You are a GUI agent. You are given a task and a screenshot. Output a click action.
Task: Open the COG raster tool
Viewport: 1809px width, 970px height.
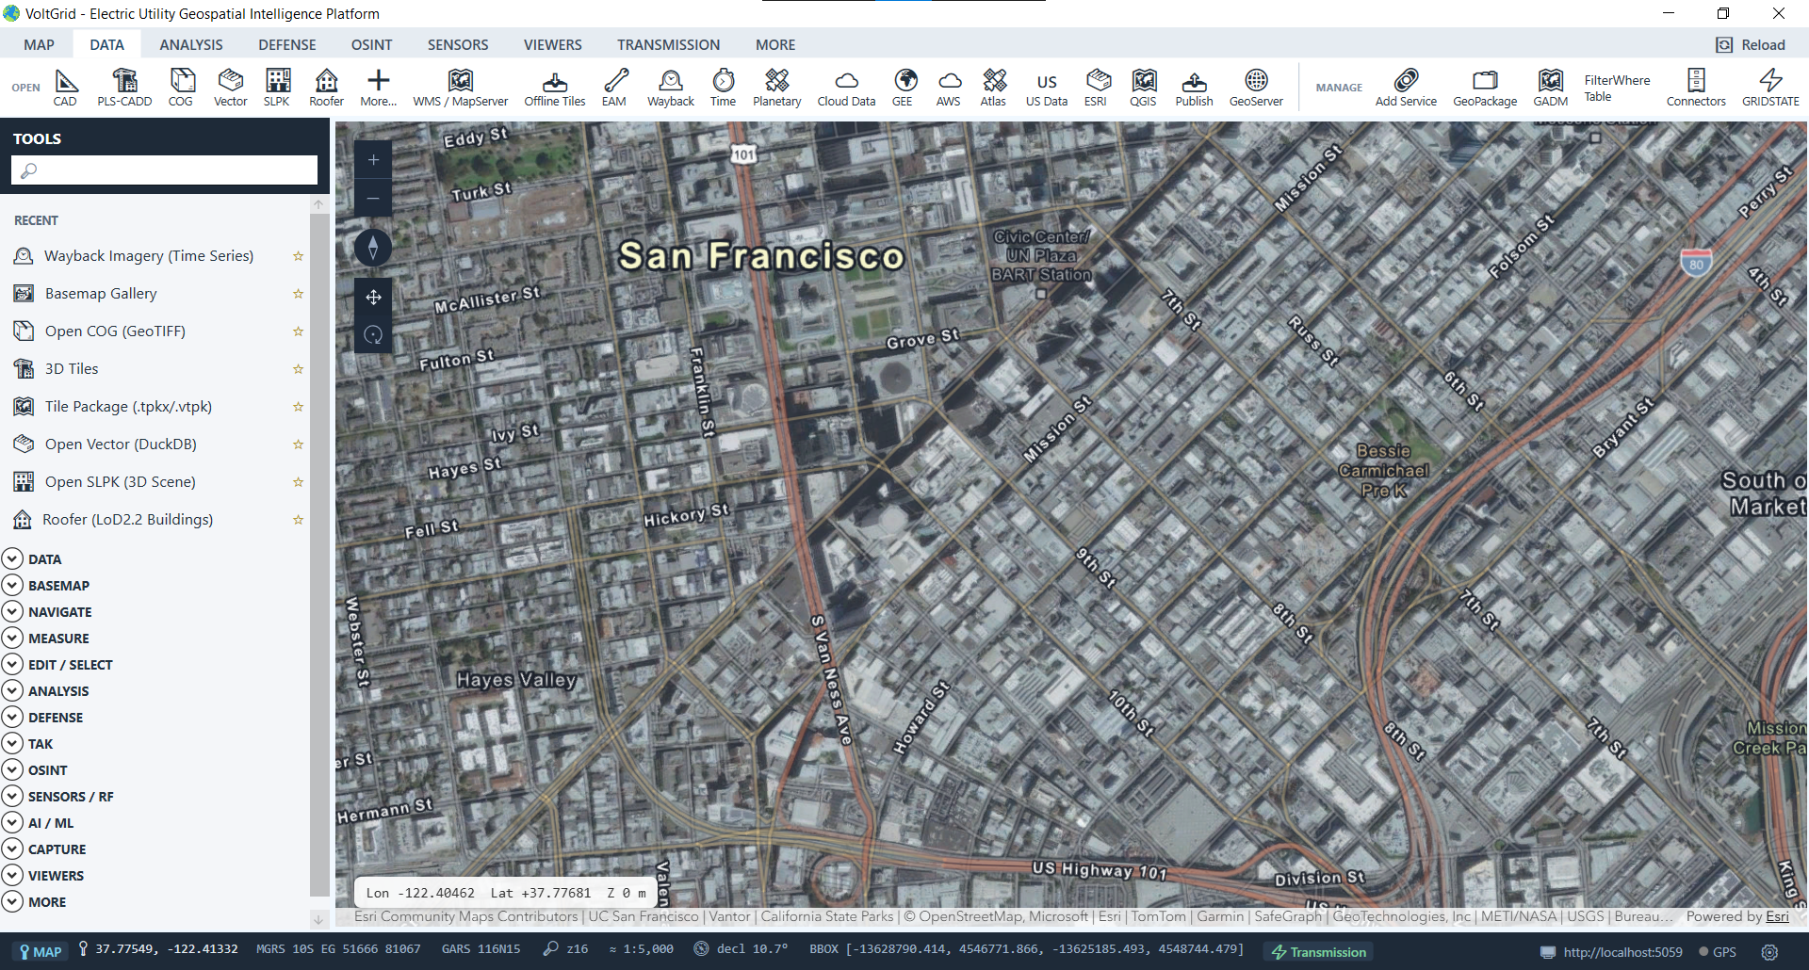181,88
